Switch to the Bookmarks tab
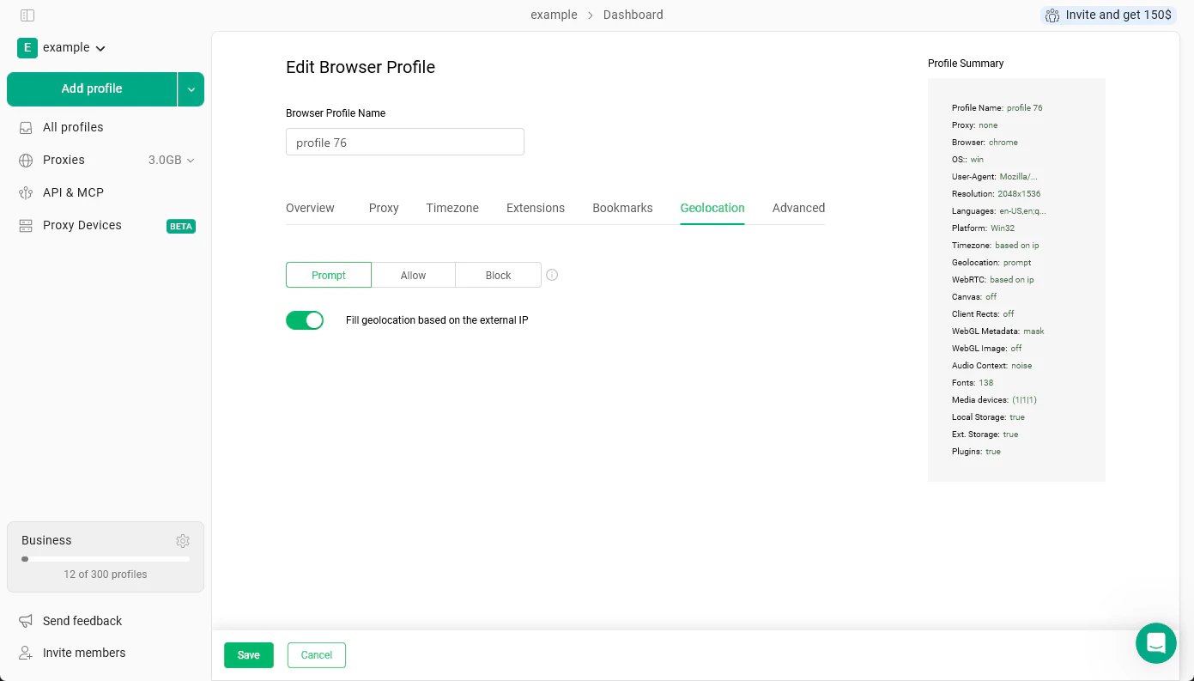 [622, 208]
